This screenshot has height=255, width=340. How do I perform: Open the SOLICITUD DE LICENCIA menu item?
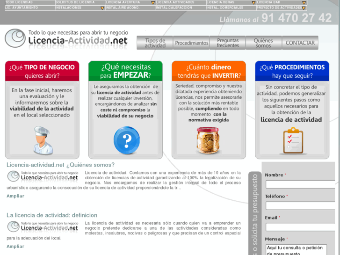point(80,2)
